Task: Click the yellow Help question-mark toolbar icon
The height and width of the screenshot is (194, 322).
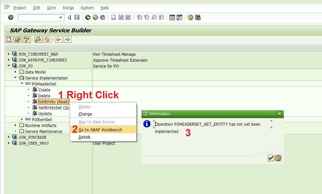Action: pos(191,17)
